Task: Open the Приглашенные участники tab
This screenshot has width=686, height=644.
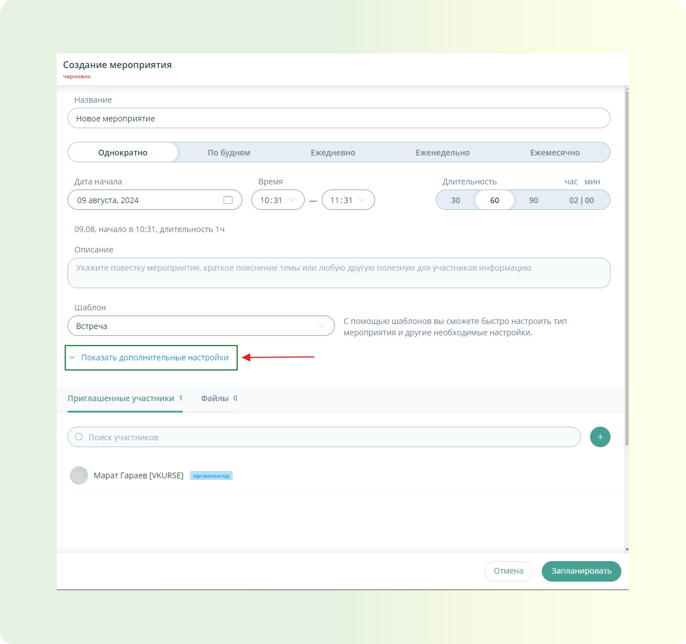Action: (125, 398)
